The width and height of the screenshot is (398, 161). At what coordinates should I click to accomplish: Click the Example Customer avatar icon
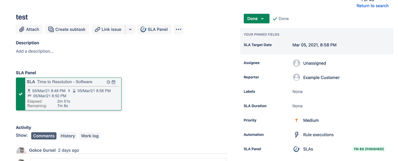coord(296,77)
